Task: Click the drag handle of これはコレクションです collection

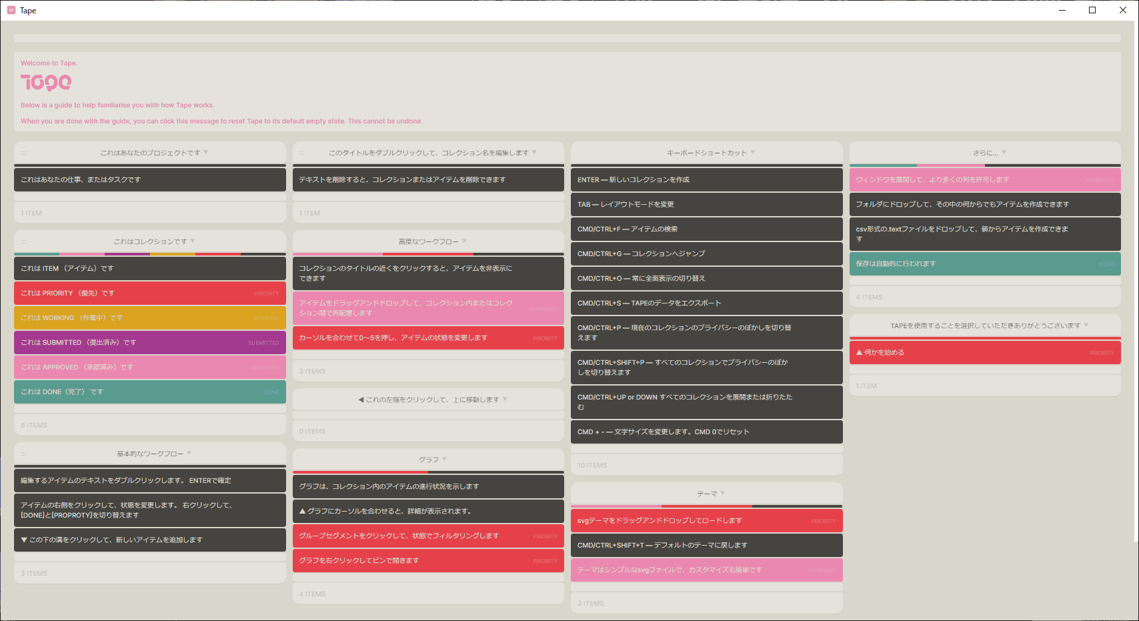Action: pyautogui.click(x=23, y=242)
